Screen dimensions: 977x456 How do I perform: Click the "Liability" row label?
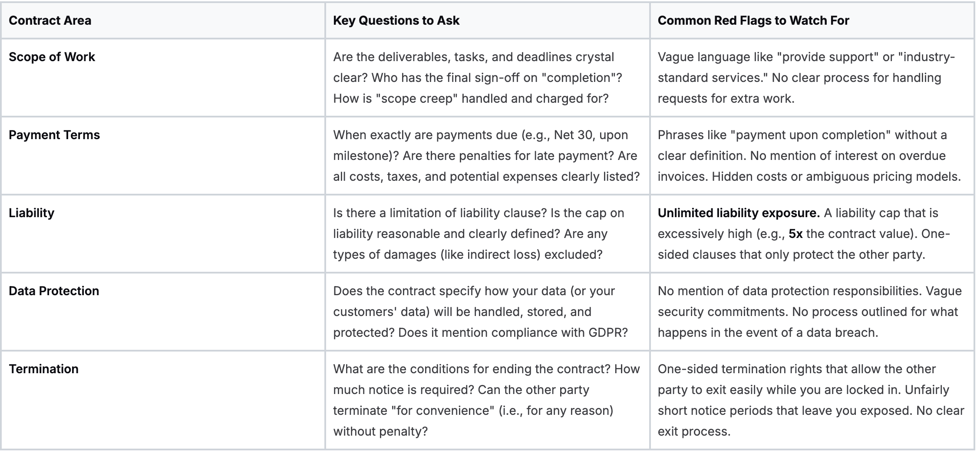(x=31, y=213)
